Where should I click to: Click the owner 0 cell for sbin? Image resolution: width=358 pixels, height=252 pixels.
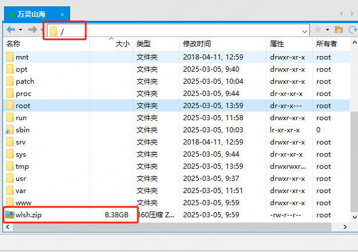318,130
